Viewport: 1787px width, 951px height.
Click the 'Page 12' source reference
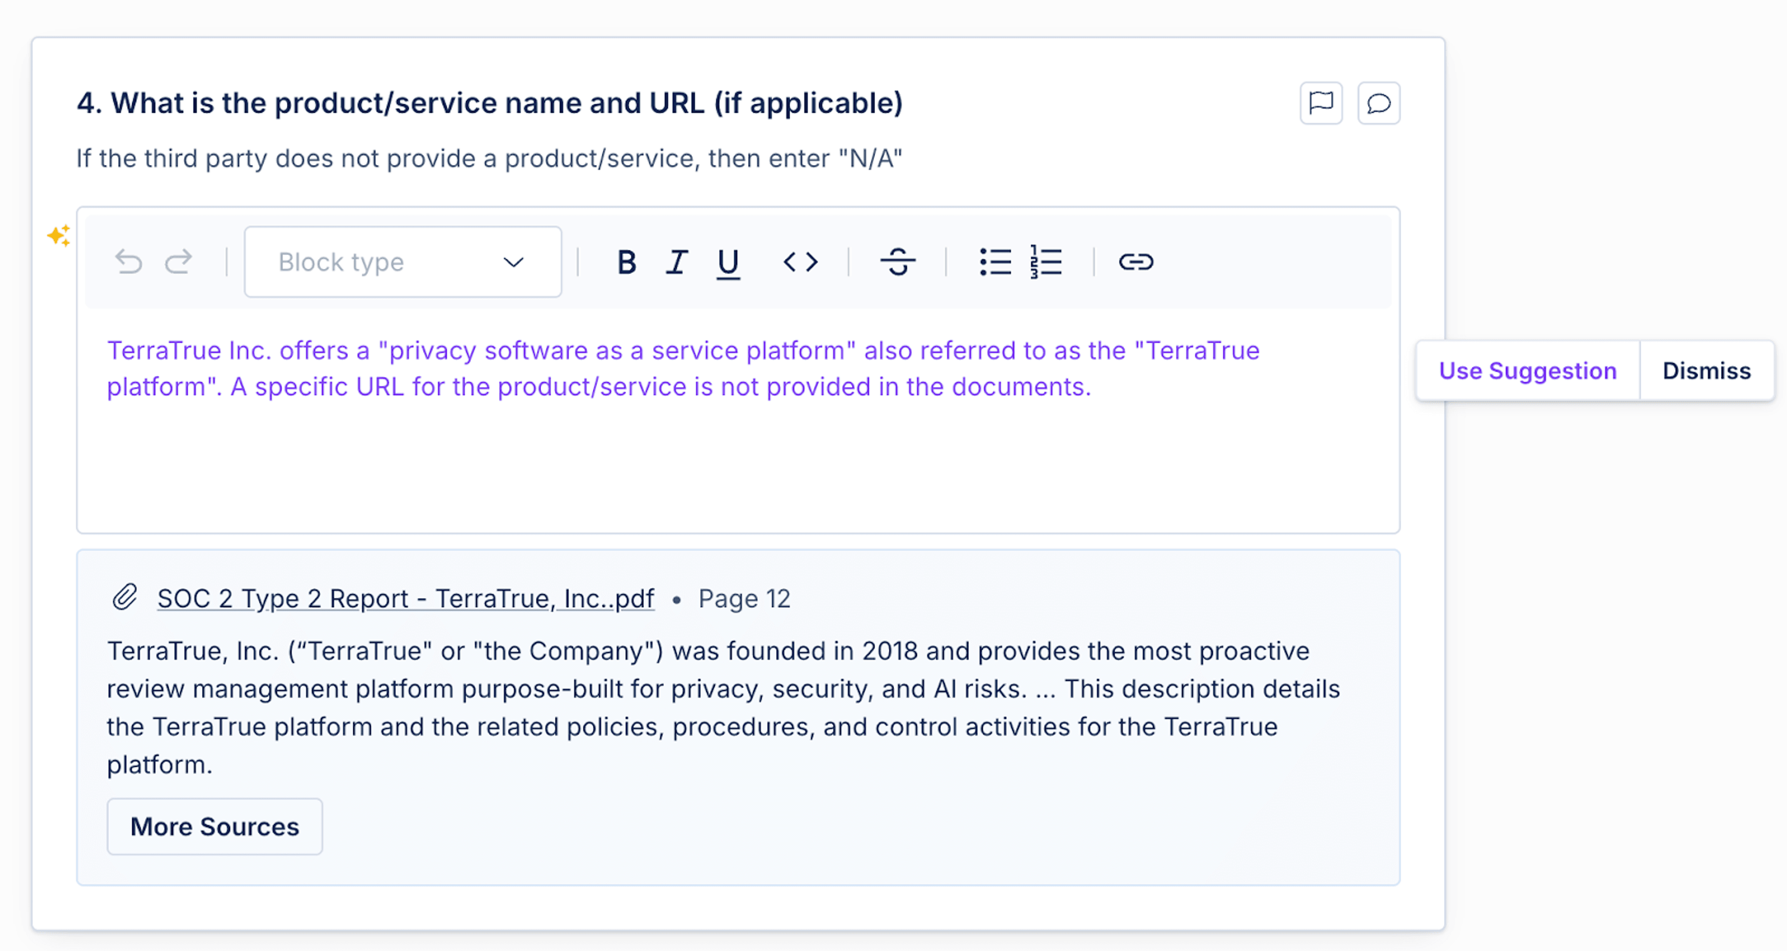745,598
